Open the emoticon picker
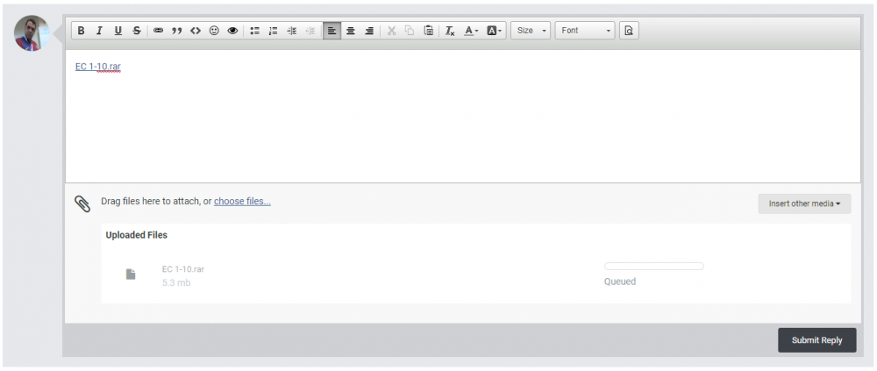Screen dimensions: 877x371 pyautogui.click(x=214, y=31)
